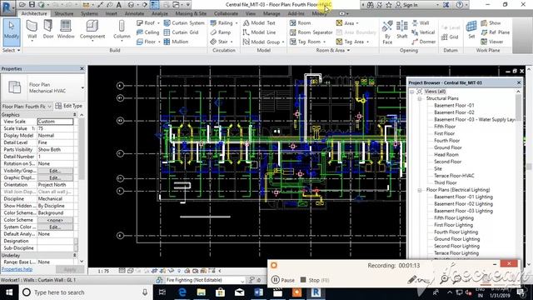Select the Grid datum tool
Screen dimensions: 533x300
(x=450, y=37)
